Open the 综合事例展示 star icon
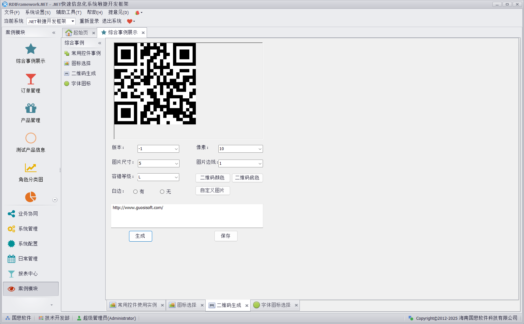Image resolution: width=524 pixels, height=324 pixels. click(x=31, y=49)
